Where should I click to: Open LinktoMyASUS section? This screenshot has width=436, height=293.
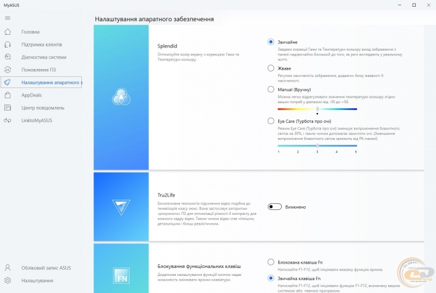(x=37, y=120)
